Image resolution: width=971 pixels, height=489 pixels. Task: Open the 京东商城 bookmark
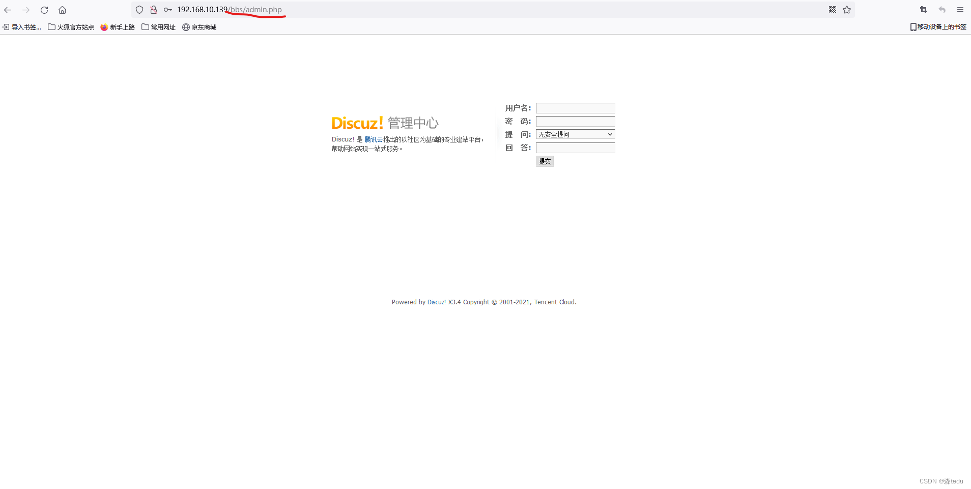(x=199, y=27)
